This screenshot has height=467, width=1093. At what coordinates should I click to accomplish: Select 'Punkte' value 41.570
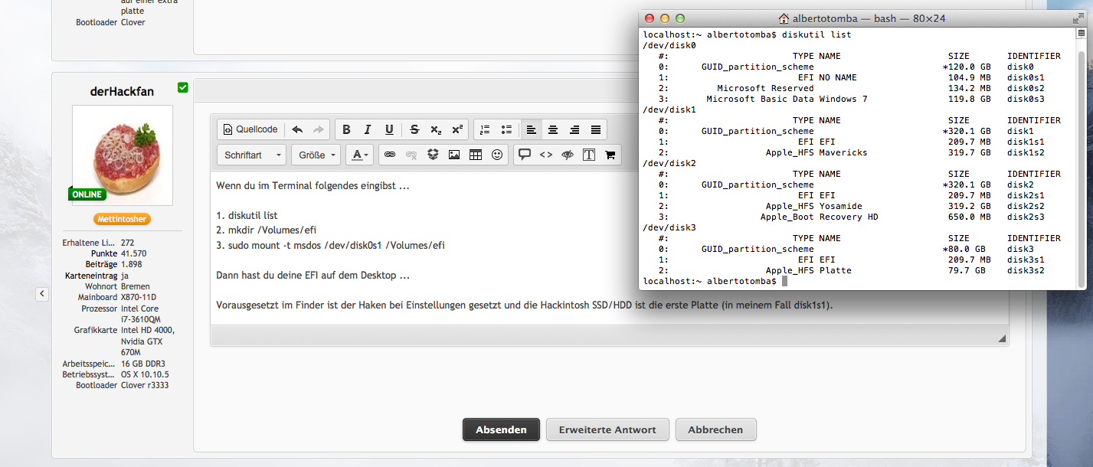[118, 253]
